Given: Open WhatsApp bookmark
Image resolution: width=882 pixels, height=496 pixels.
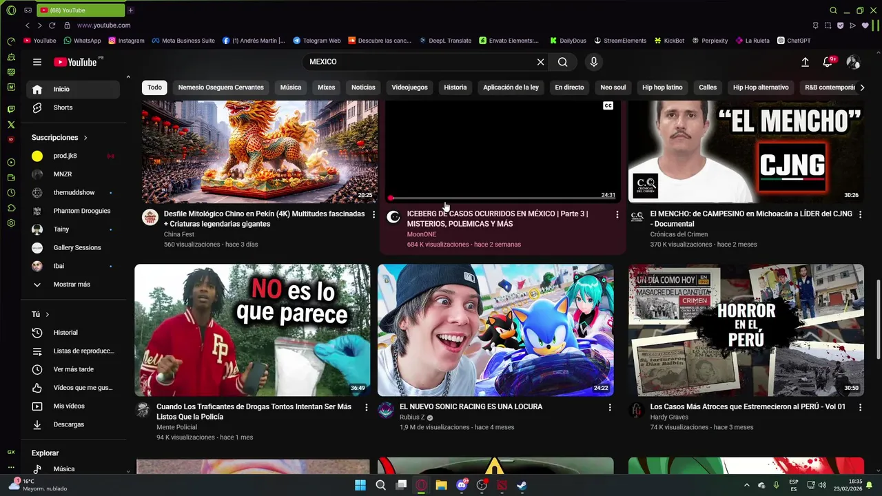Looking at the screenshot, I should pos(82,41).
